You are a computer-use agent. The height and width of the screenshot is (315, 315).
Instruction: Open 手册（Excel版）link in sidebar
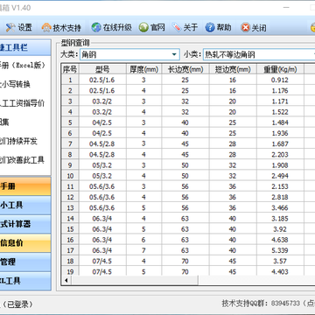[x=22, y=66]
